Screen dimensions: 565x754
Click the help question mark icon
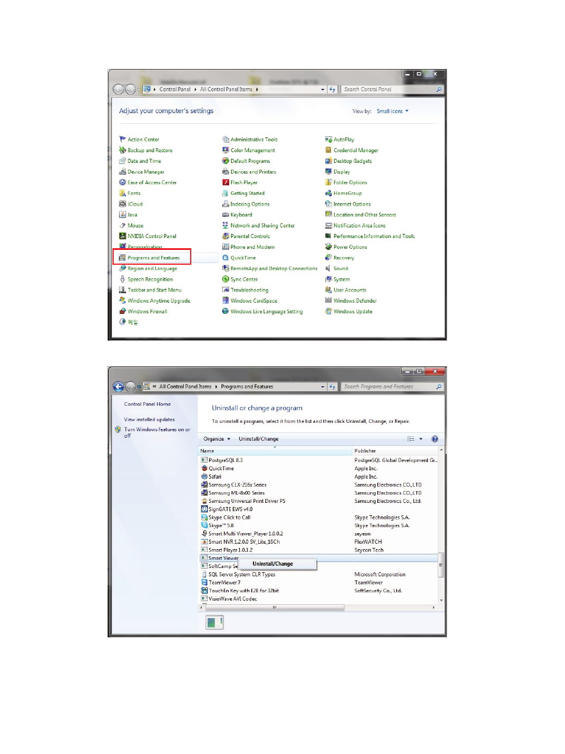pyautogui.click(x=435, y=439)
